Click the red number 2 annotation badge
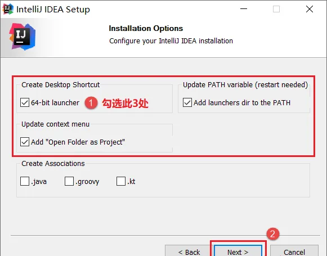 [x=273, y=234]
